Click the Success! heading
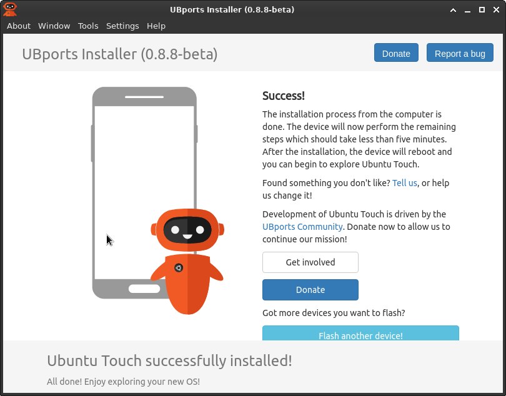506x396 pixels. (284, 96)
